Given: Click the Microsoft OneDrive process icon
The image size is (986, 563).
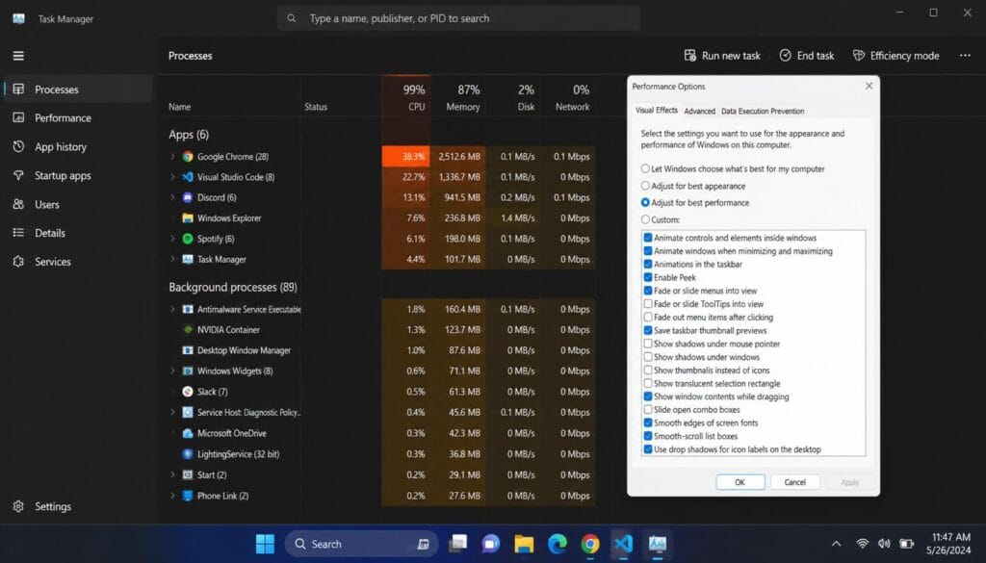Looking at the screenshot, I should (188, 433).
